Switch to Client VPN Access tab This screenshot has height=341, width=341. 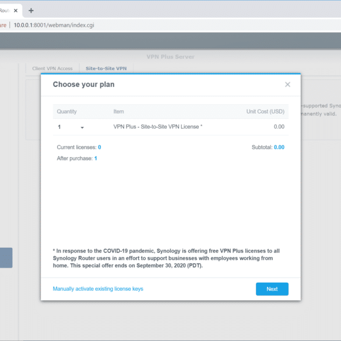52,69
